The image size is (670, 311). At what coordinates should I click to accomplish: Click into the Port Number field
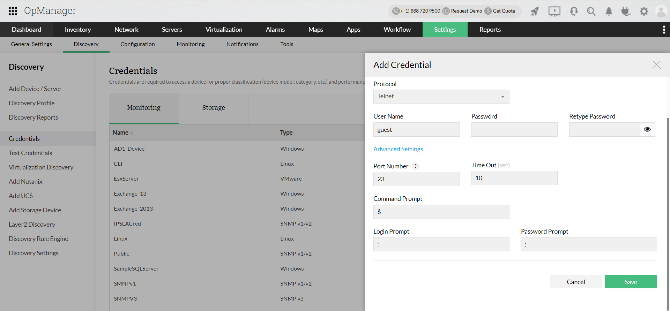[416, 179]
